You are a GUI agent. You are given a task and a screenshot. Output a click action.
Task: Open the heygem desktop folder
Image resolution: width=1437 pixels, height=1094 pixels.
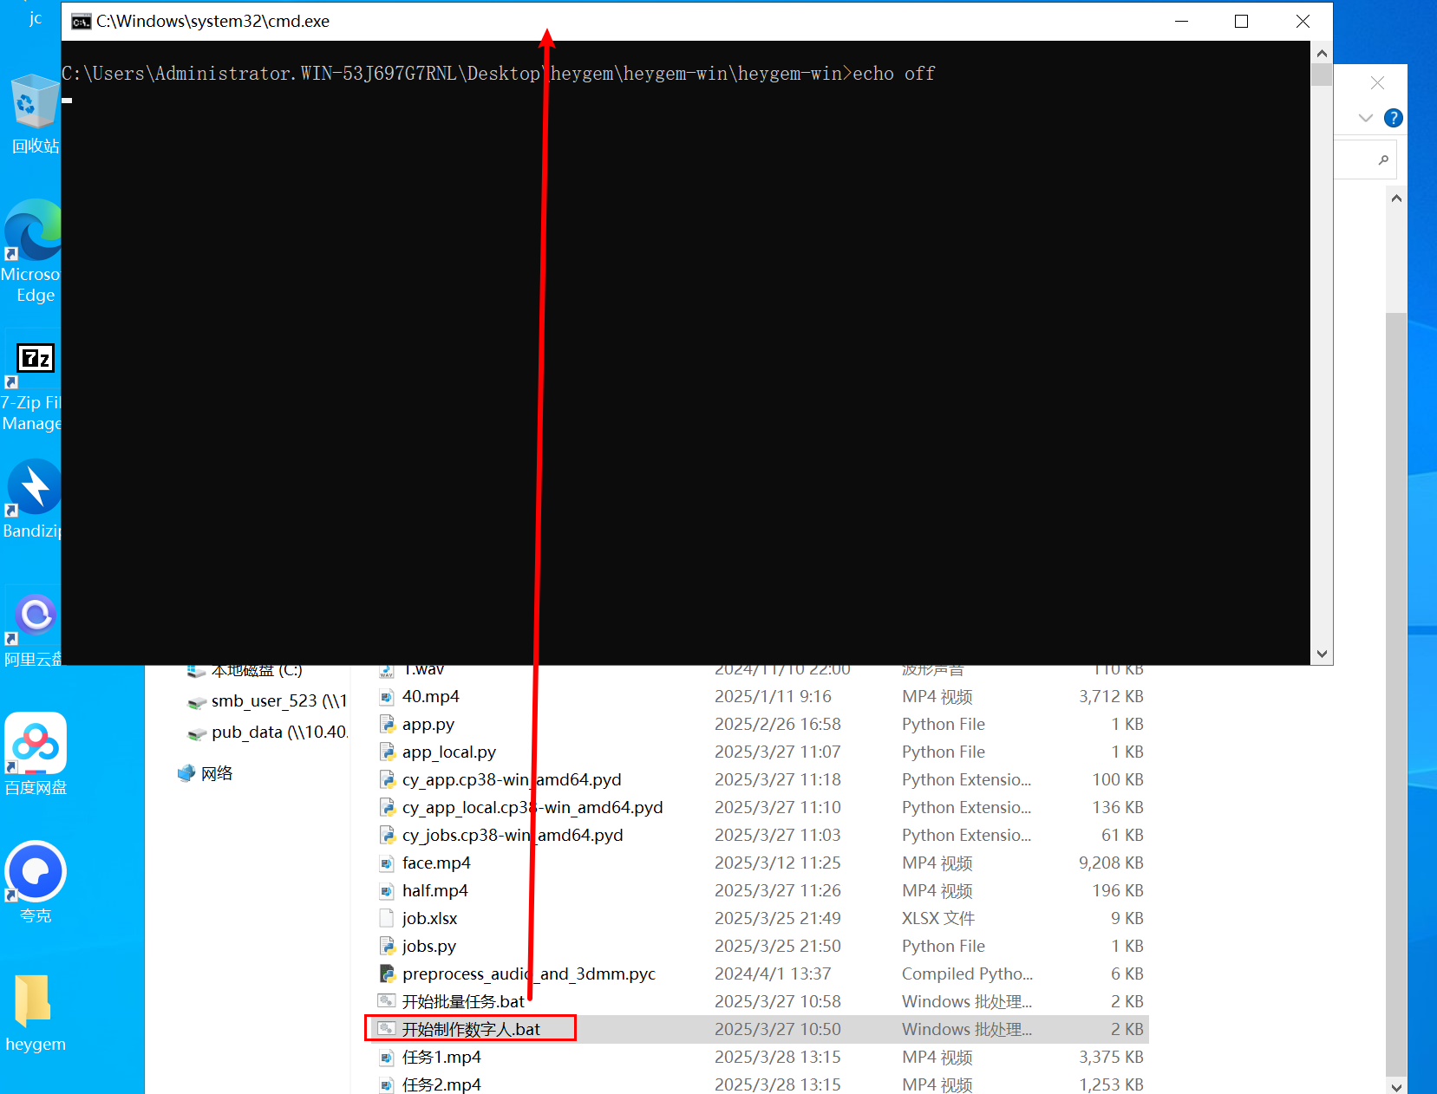click(36, 1012)
